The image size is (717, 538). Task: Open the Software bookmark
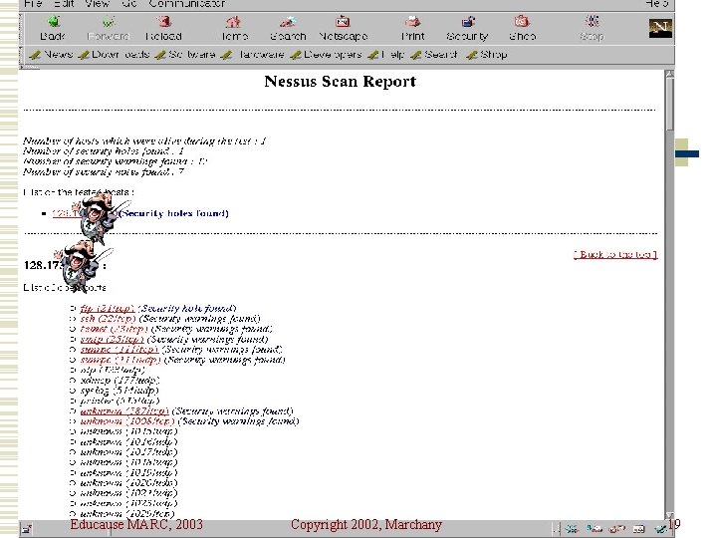click(185, 55)
